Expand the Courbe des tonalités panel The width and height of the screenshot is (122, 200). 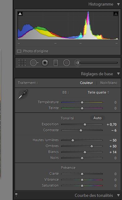pyautogui.click(x=118, y=195)
